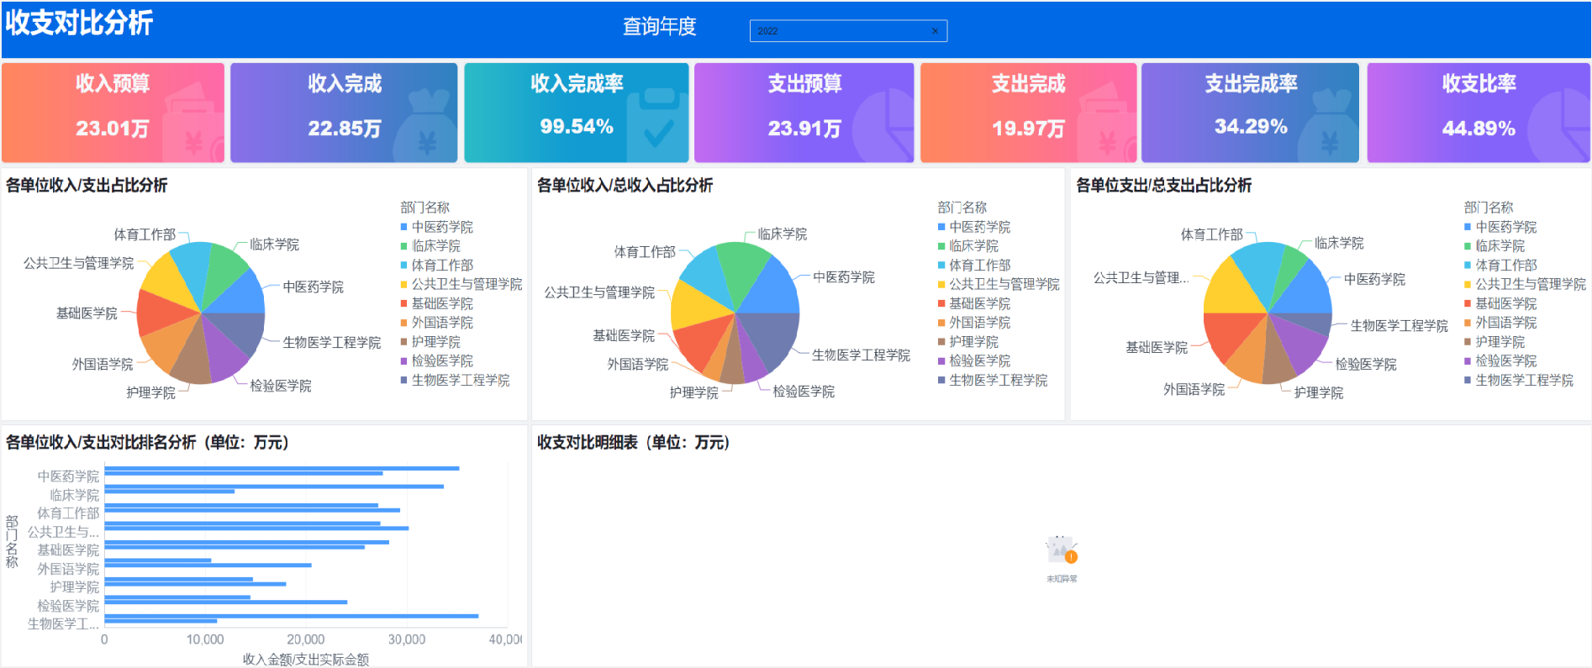Click 生物医学工程学院 slice label in 收入/支出占比 pie
1592x668 pixels.
(332, 343)
